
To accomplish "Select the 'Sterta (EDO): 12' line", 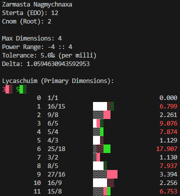I will [x=30, y=13].
